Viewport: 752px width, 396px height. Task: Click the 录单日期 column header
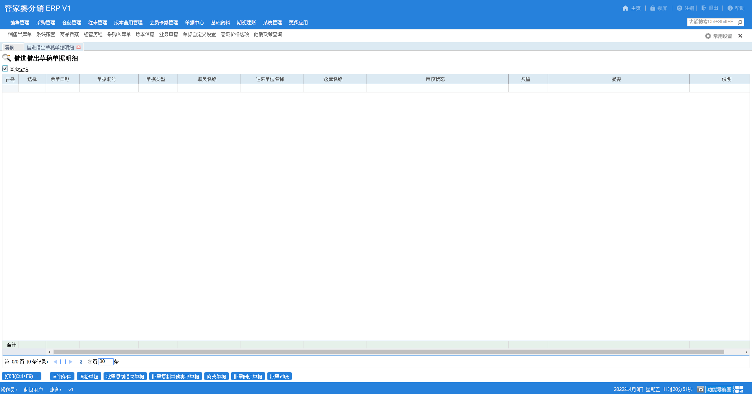click(63, 79)
